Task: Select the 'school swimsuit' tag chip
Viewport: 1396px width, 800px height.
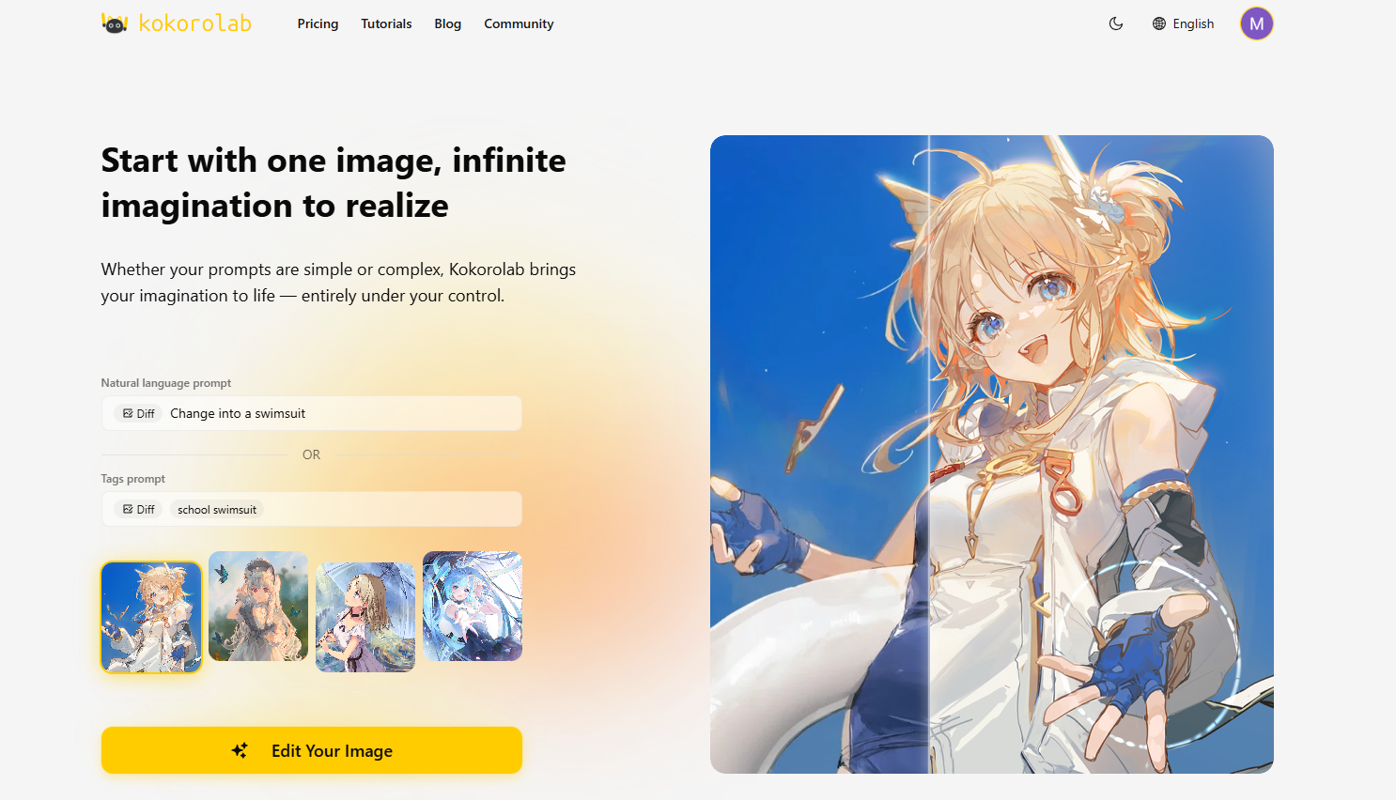Action: click(217, 510)
